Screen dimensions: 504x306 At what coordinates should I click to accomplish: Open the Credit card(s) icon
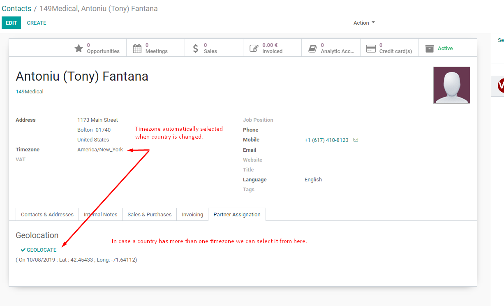[371, 49]
